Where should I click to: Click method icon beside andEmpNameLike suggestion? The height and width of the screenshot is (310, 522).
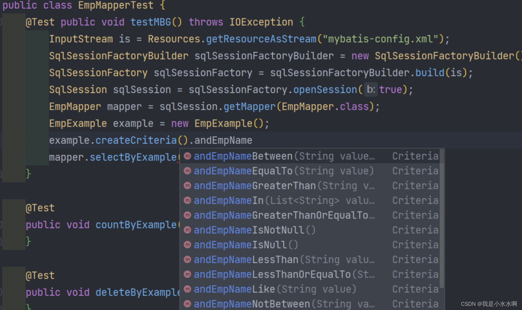(x=187, y=289)
